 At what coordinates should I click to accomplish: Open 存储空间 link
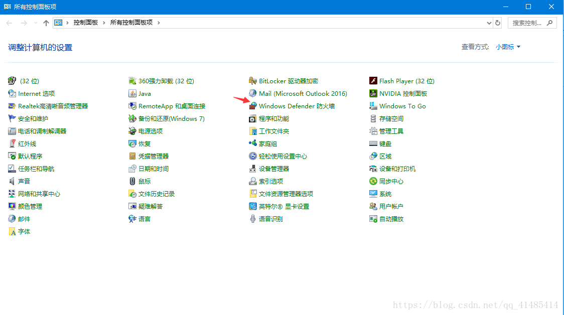pos(391,119)
